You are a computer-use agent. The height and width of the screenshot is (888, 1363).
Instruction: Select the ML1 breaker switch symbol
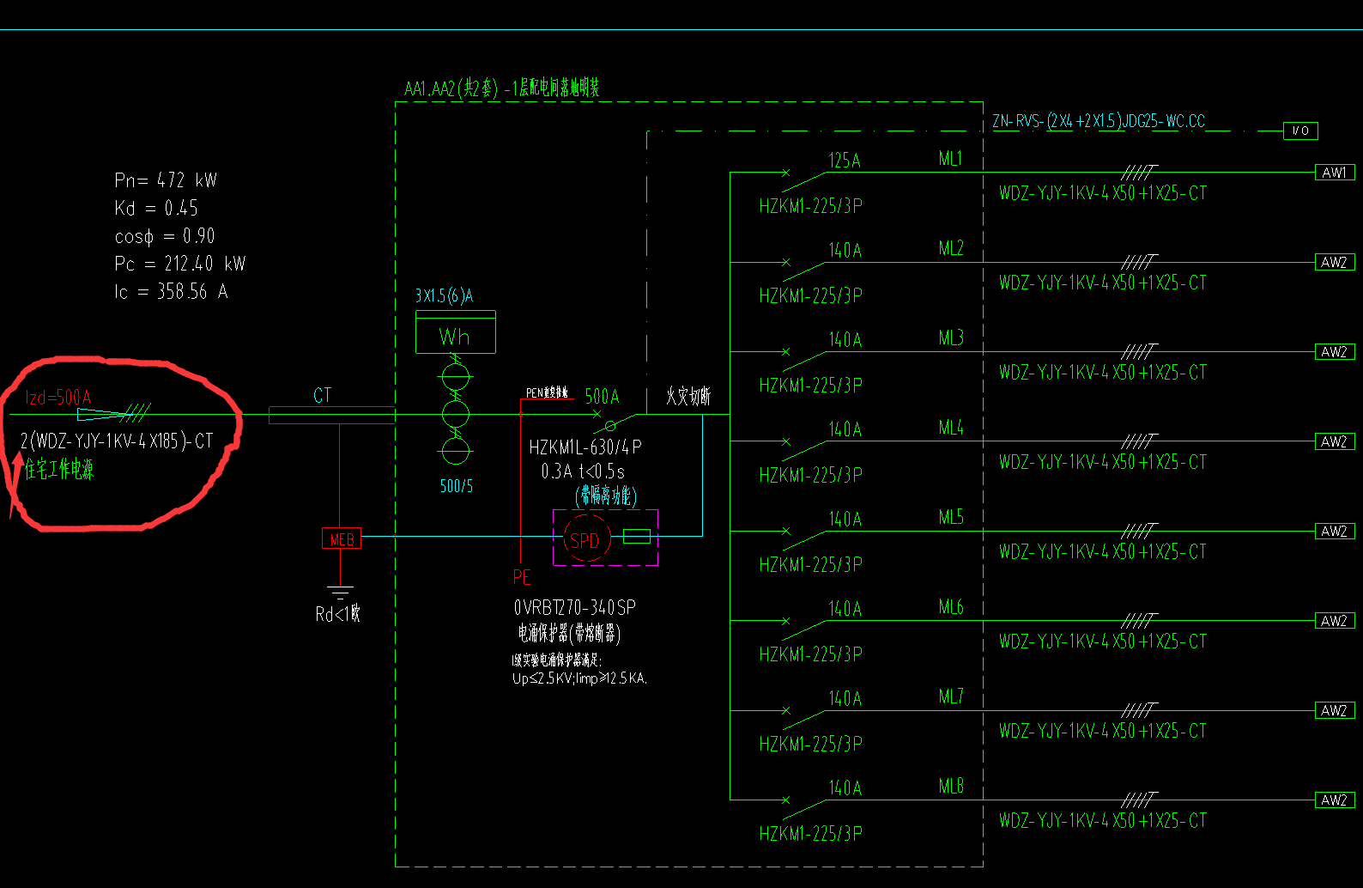click(803, 179)
